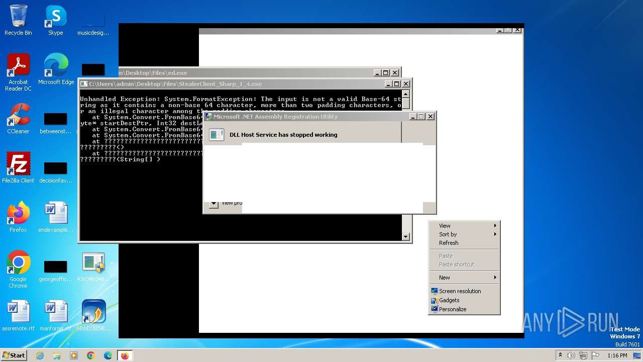Open the Recycle Bin desktop icon
Image resolution: width=643 pixels, height=362 pixels.
tap(18, 20)
